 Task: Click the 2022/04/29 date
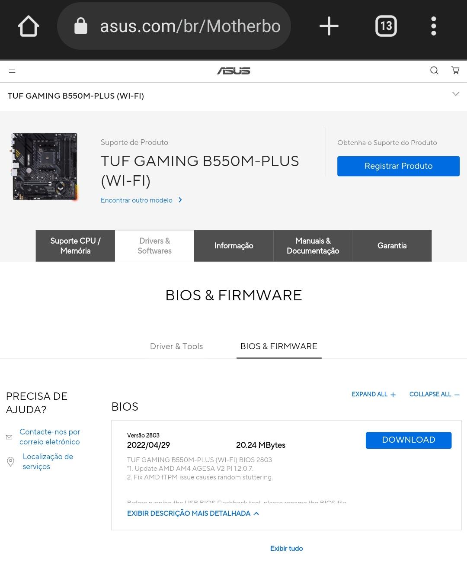point(148,445)
